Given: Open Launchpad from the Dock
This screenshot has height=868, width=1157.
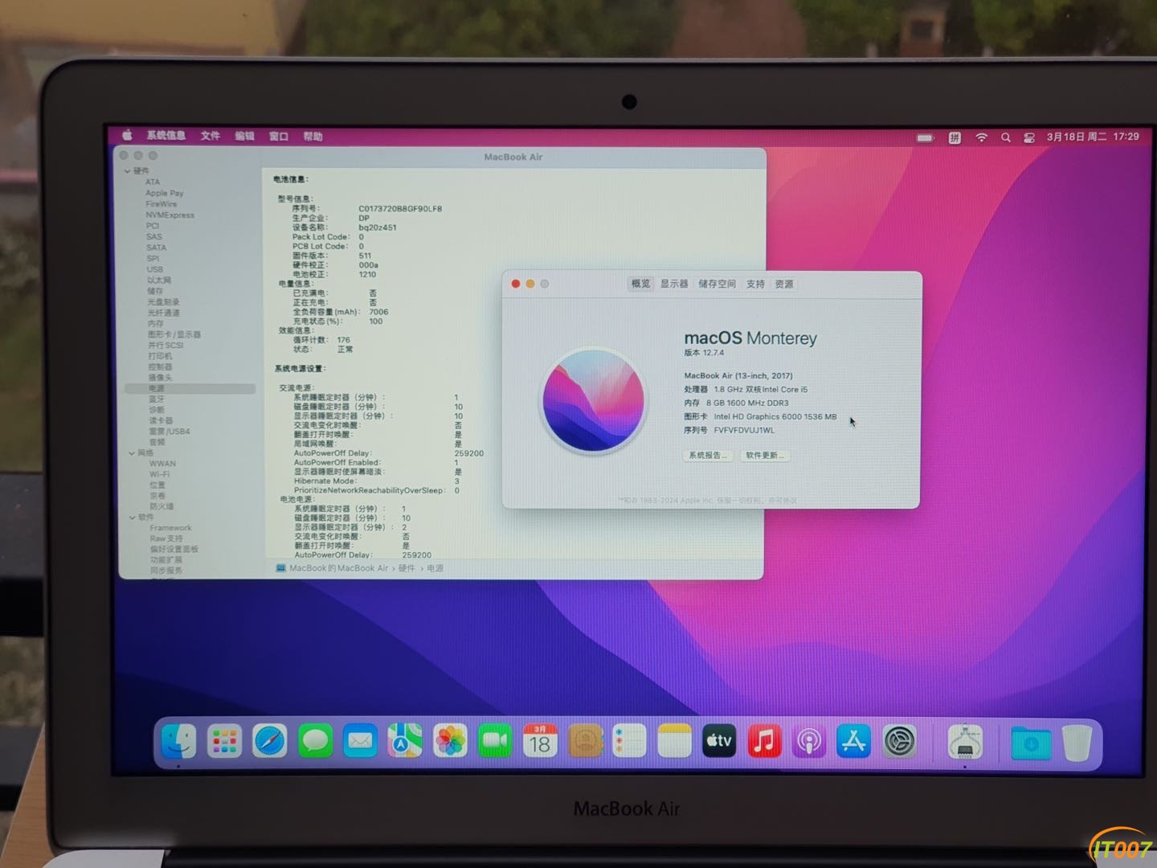Looking at the screenshot, I should point(224,741).
